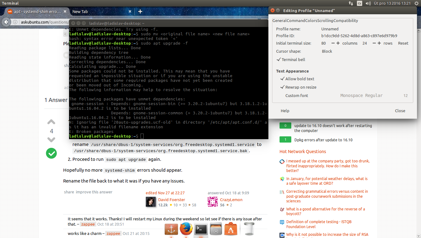
Task: Increase columns with the plus stepper
Action: [338, 43]
